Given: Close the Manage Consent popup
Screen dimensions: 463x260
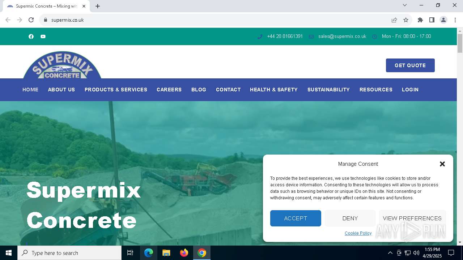Looking at the screenshot, I should [x=442, y=164].
